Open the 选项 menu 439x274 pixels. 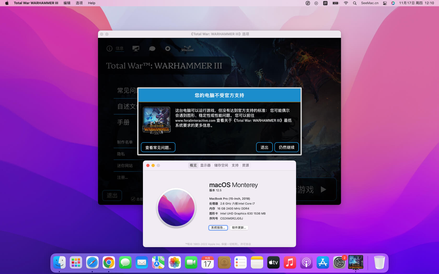pyautogui.click(x=79, y=3)
